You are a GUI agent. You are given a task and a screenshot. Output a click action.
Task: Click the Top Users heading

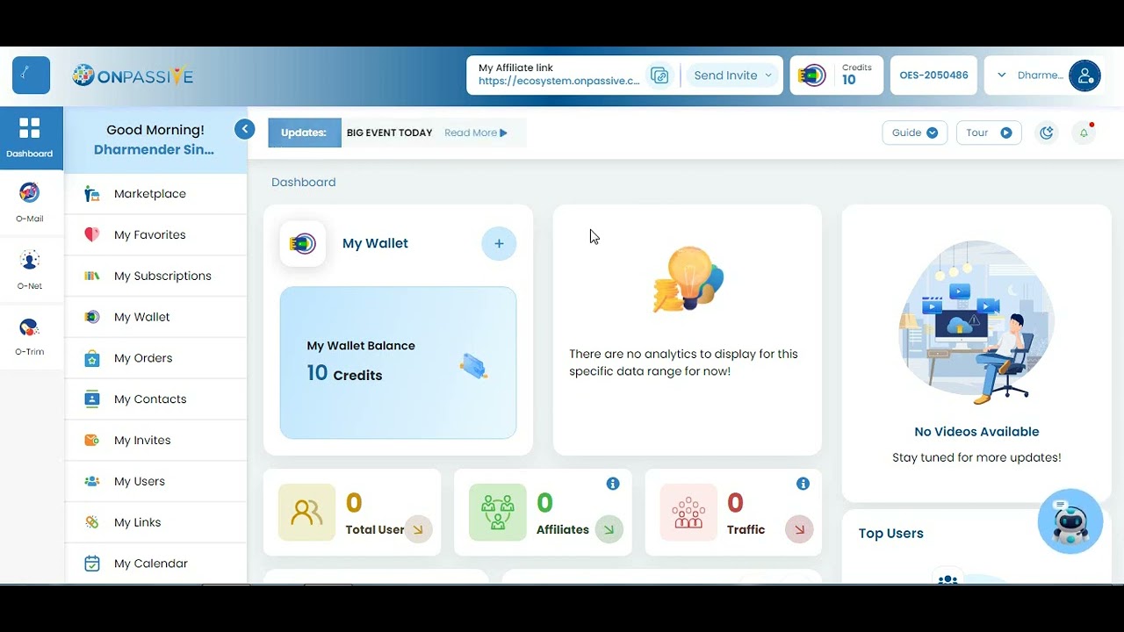(891, 534)
